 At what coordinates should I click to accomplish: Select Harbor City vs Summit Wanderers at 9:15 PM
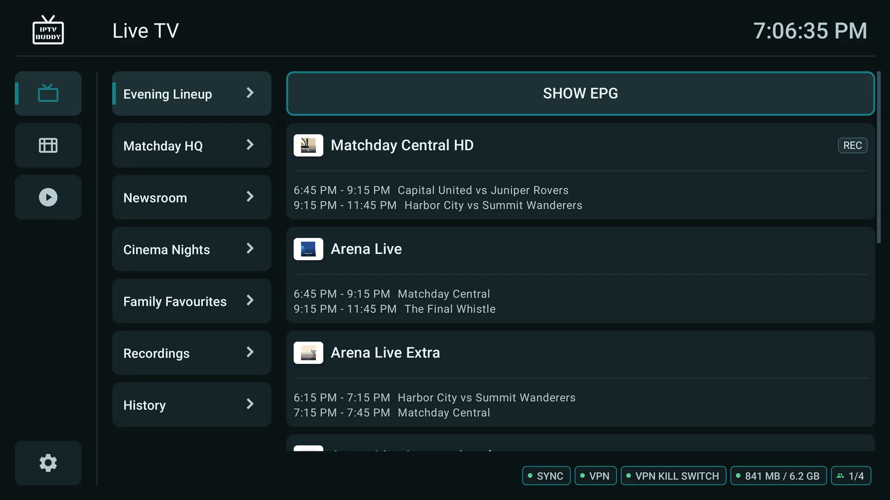(x=438, y=205)
